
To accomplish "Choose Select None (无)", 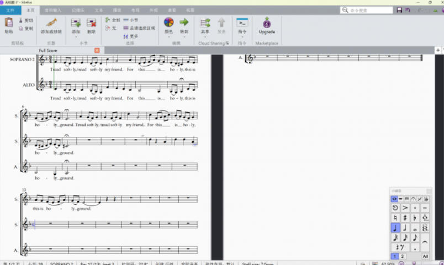I will (x=110, y=28).
